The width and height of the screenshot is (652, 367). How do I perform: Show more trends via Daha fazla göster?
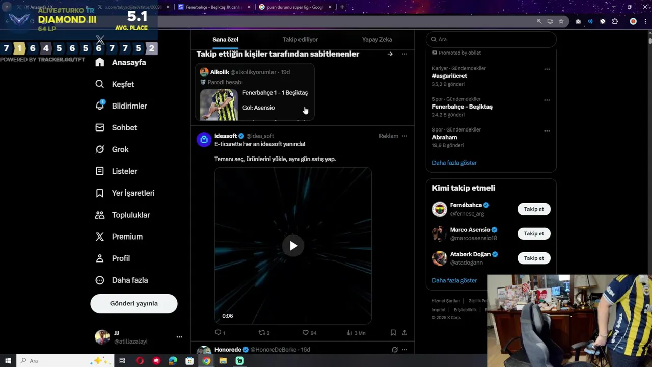pos(454,163)
